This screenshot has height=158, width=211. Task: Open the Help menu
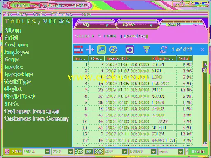[x=86, y=14]
